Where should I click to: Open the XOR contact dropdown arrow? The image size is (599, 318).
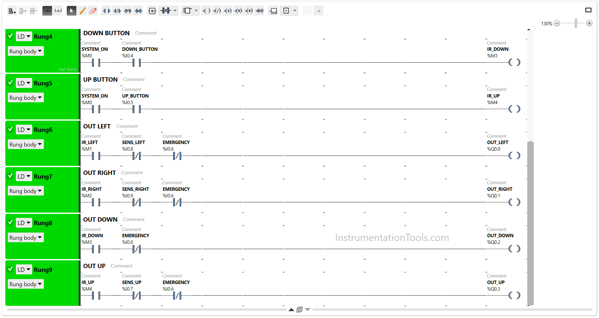(175, 11)
